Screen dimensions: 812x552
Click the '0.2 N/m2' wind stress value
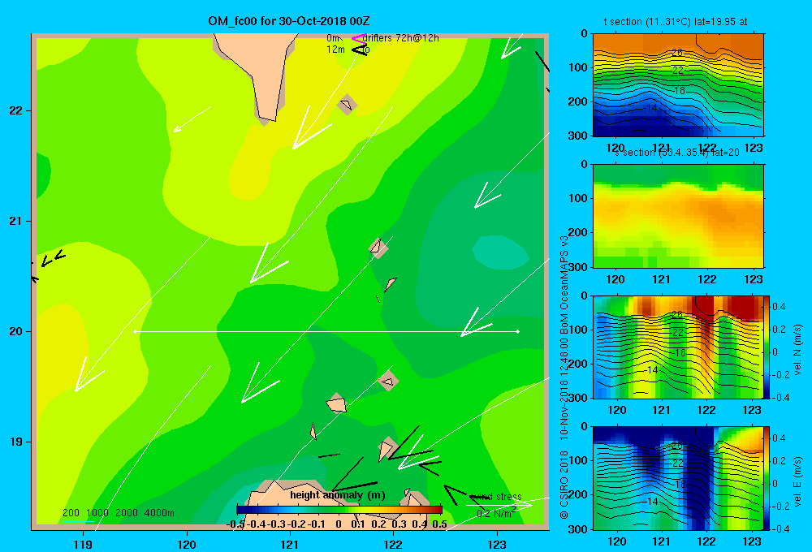496,513
